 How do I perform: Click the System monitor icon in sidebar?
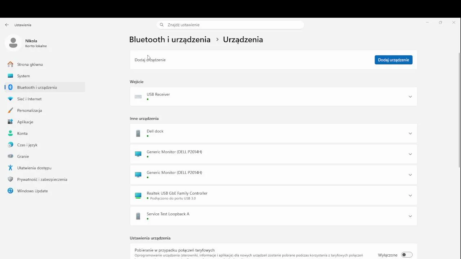(10, 76)
